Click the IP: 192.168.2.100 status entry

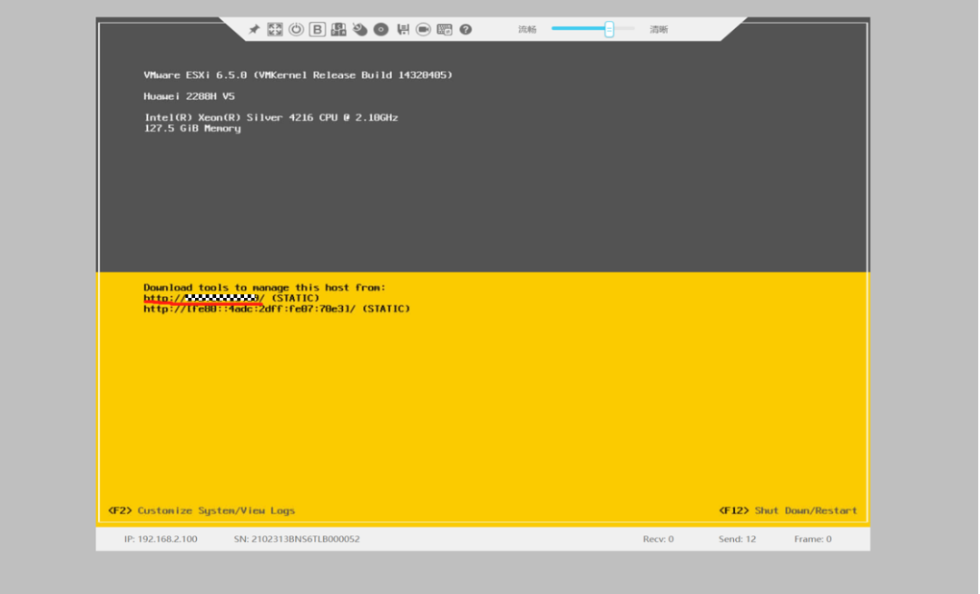pyautogui.click(x=161, y=539)
